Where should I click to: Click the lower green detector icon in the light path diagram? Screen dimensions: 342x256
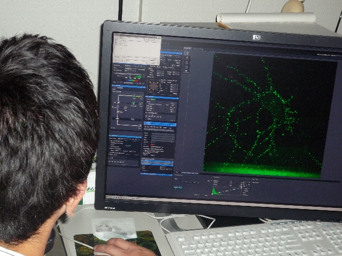134,103
